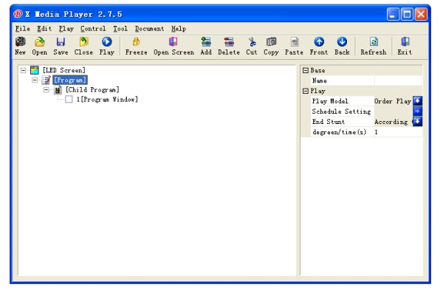The image size is (443, 293).
Task: Select the [Program] tree item
Action: [x=70, y=80]
